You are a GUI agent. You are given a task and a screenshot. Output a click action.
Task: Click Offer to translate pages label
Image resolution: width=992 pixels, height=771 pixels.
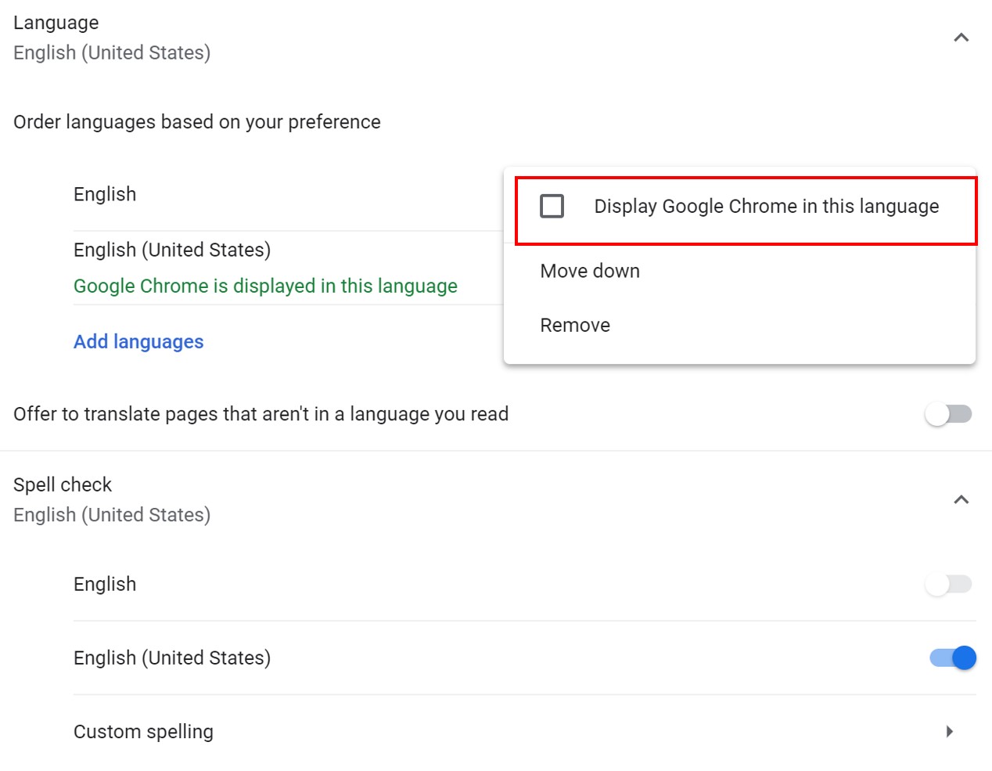coord(261,414)
